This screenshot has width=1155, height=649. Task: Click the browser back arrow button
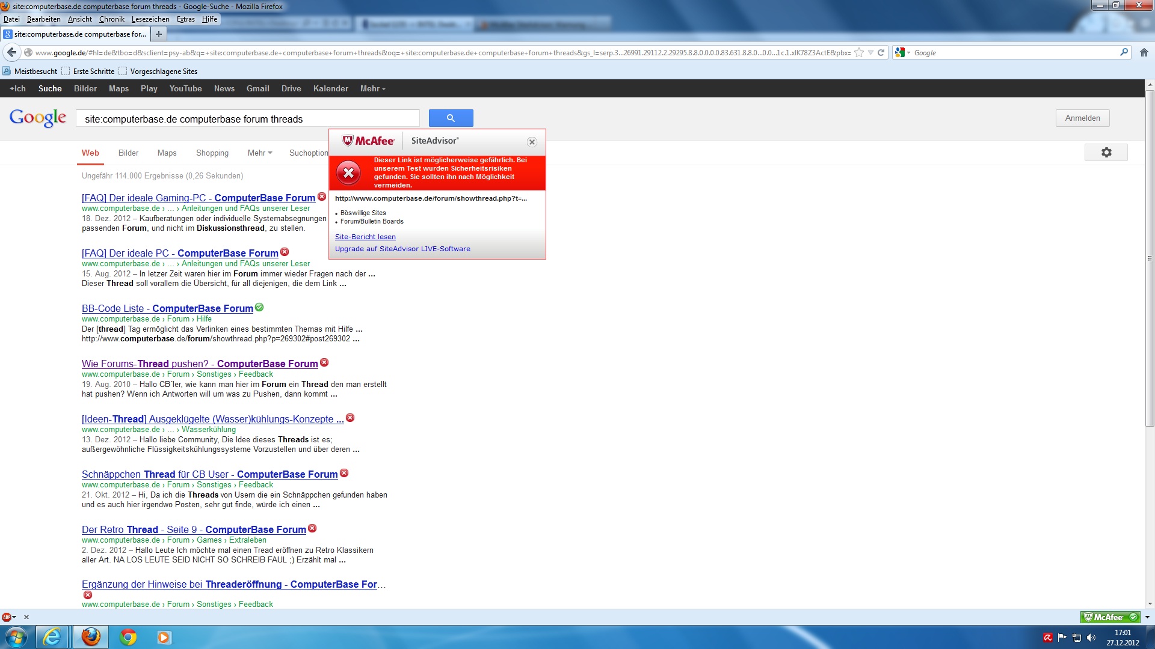pos(11,53)
